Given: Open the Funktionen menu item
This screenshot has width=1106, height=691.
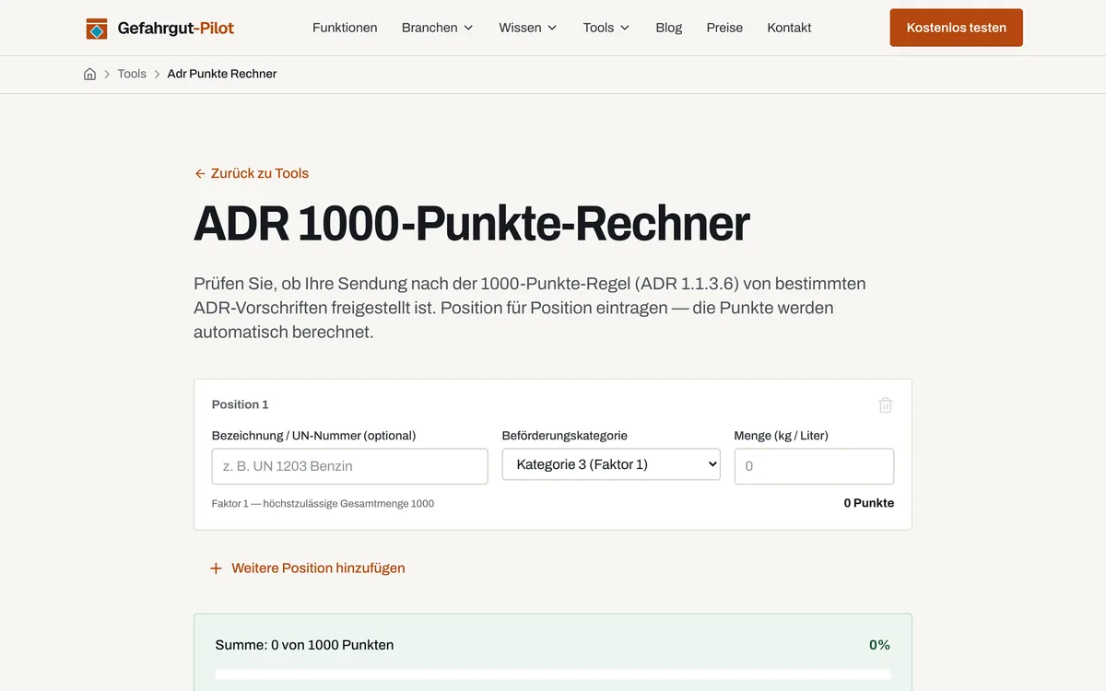Looking at the screenshot, I should (x=345, y=28).
